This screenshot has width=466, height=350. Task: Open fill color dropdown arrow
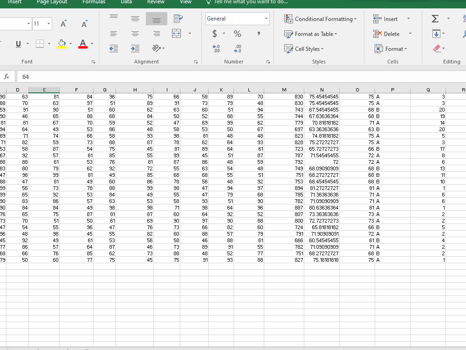click(70, 44)
